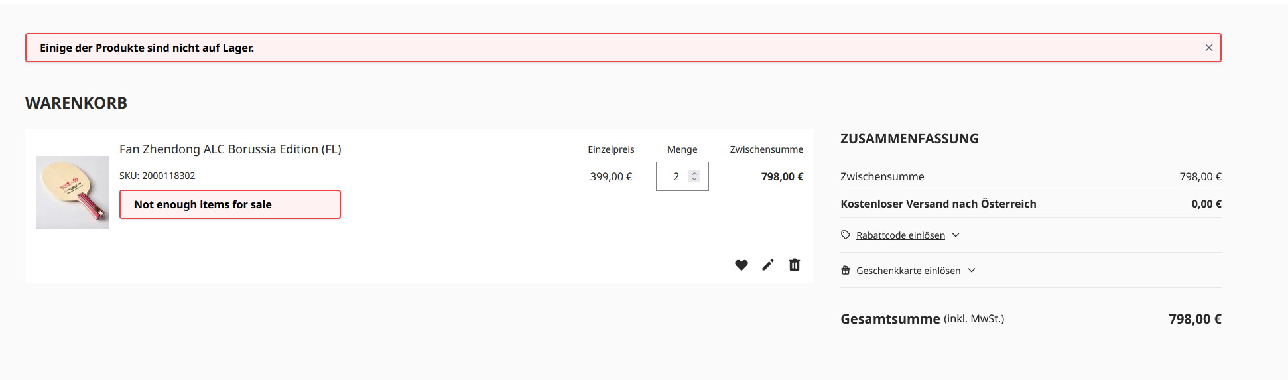
Task: Edit cart item using pencil icon
Action: (x=768, y=265)
